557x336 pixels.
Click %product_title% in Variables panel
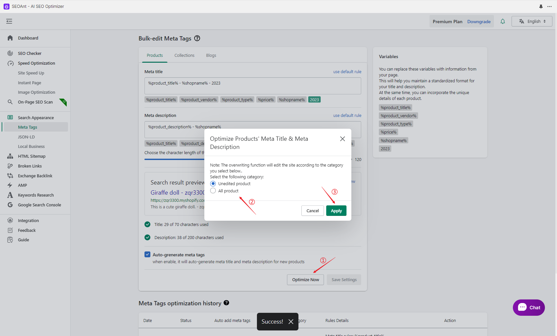point(396,107)
